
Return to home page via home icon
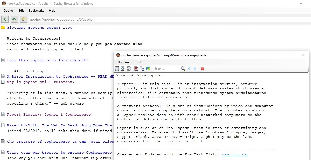coord(23,19)
